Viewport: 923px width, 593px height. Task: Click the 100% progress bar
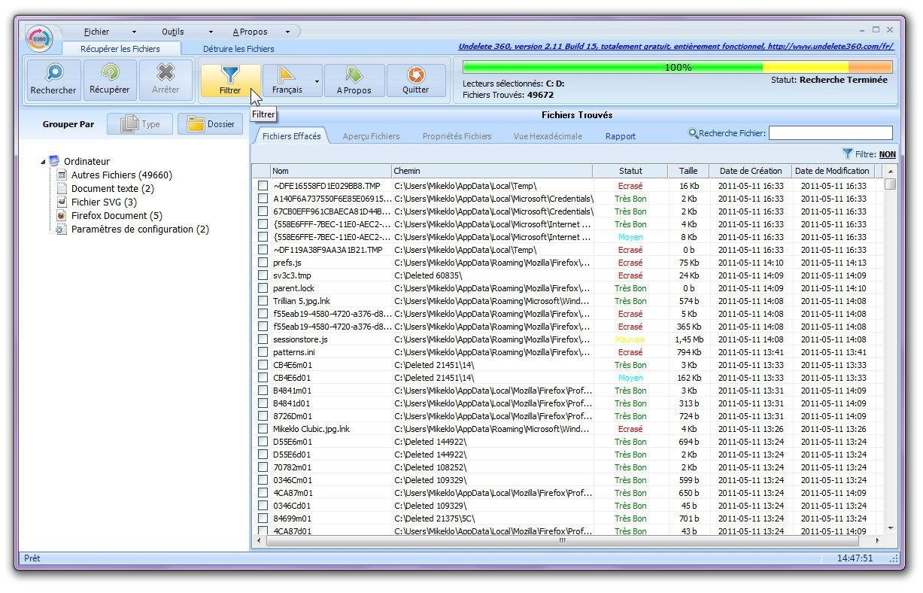point(677,67)
